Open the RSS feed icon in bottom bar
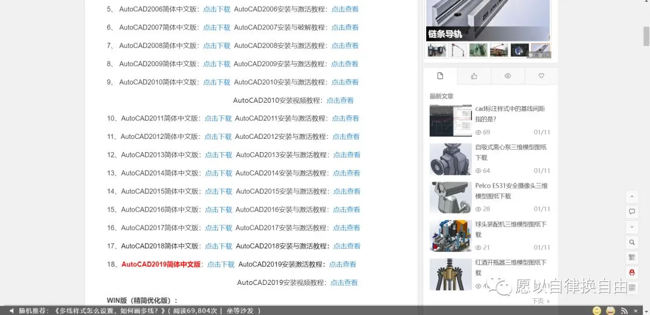650x315 pixels. click(x=624, y=310)
